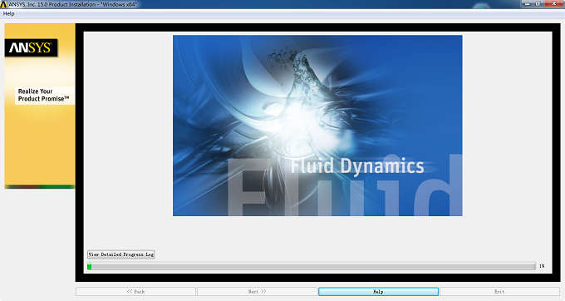Click the Fluid Dynamics splash image
This screenshot has width=565, height=301.
317,126
